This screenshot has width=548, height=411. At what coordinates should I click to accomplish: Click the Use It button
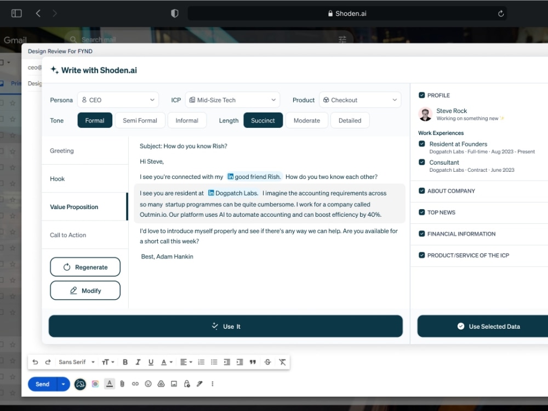click(x=226, y=326)
